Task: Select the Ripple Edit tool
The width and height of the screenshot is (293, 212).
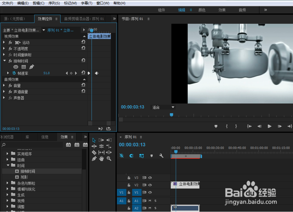Action: coord(94,146)
